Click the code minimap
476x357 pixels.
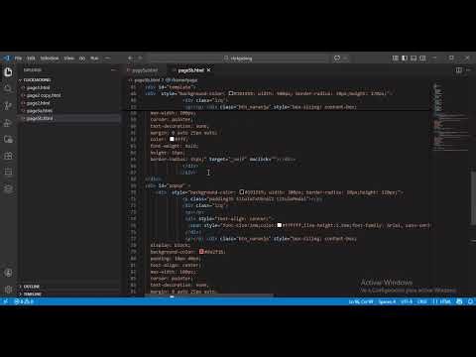(x=450, y=117)
